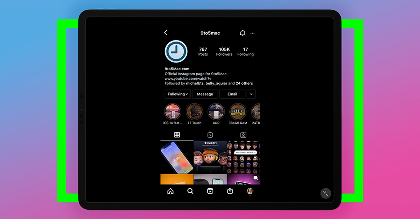Image resolution: width=420 pixels, height=219 pixels.
Task: Open the Reels icon in bottom bar
Action: [x=210, y=191]
